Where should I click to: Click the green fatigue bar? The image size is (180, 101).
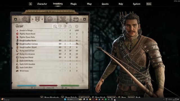click(70, 85)
